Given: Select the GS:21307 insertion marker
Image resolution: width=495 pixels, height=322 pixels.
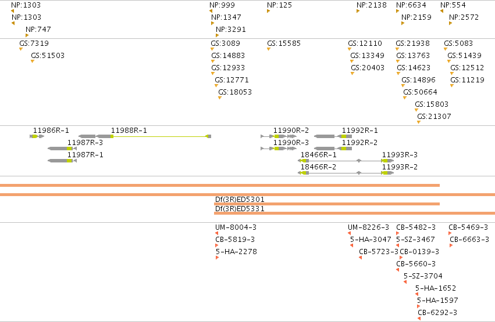Looking at the screenshot, I should pos(419,122).
